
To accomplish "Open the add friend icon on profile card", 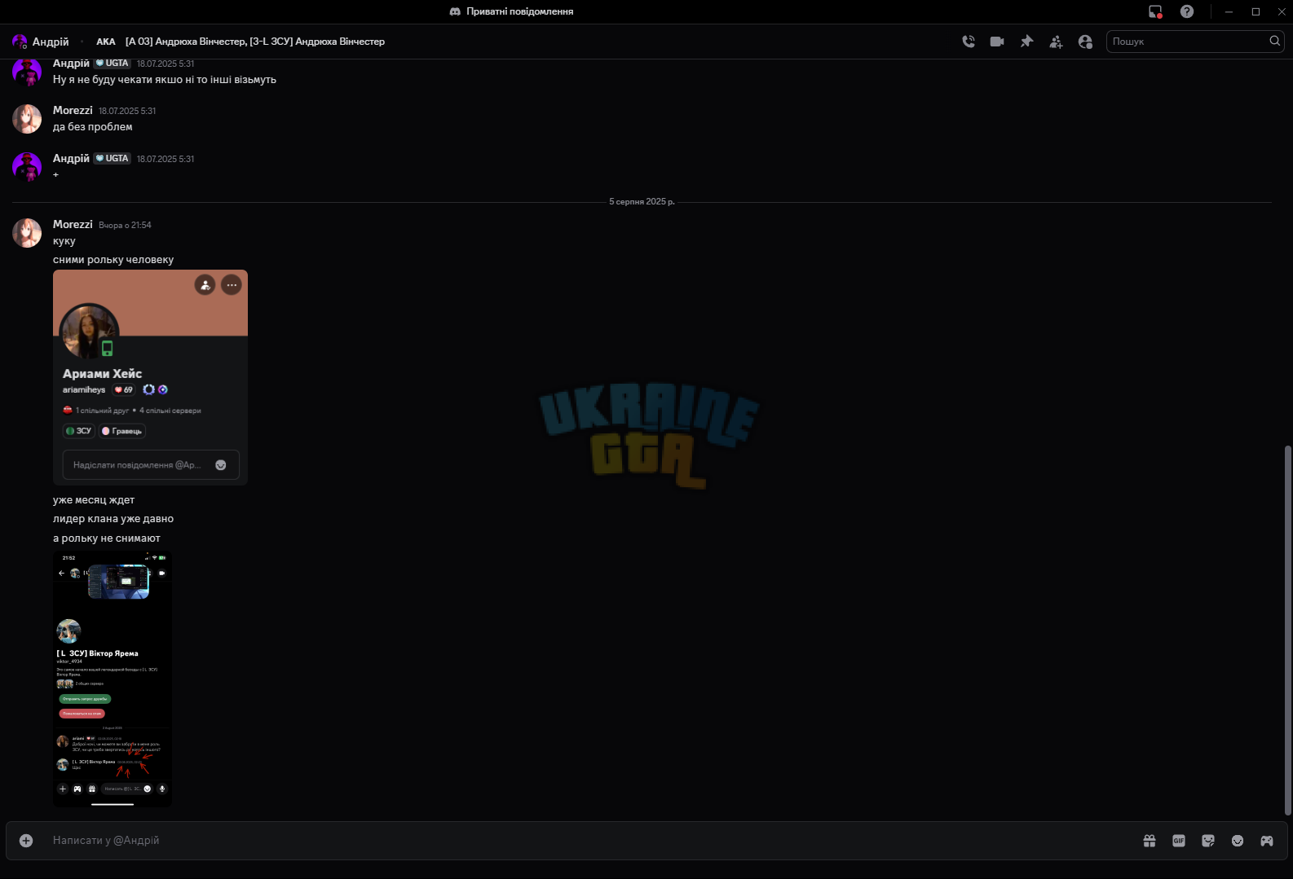I will pyautogui.click(x=205, y=285).
